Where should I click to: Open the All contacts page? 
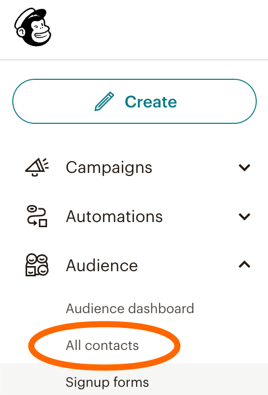click(102, 345)
